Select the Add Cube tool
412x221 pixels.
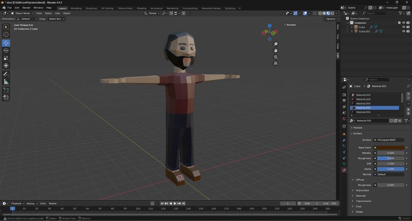coord(6,90)
